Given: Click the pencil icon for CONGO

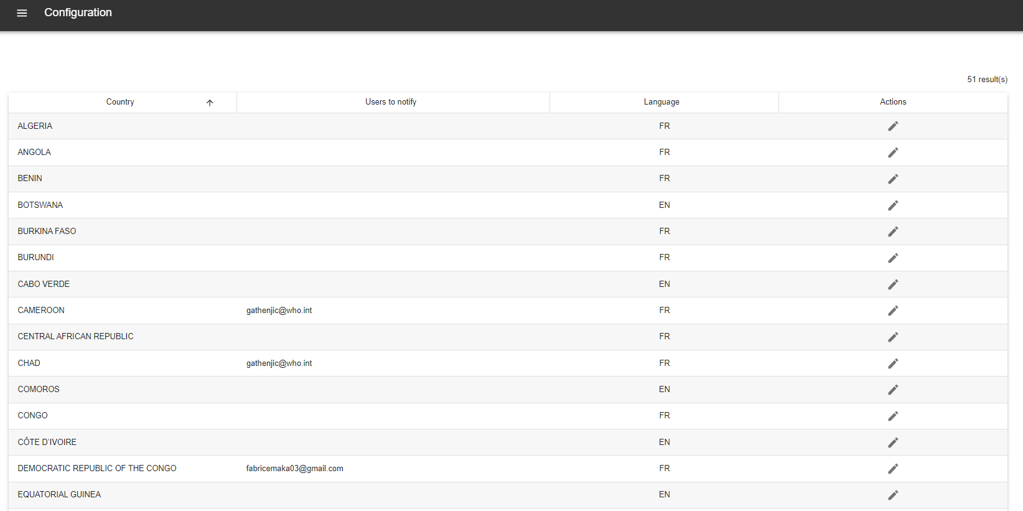Looking at the screenshot, I should [893, 416].
